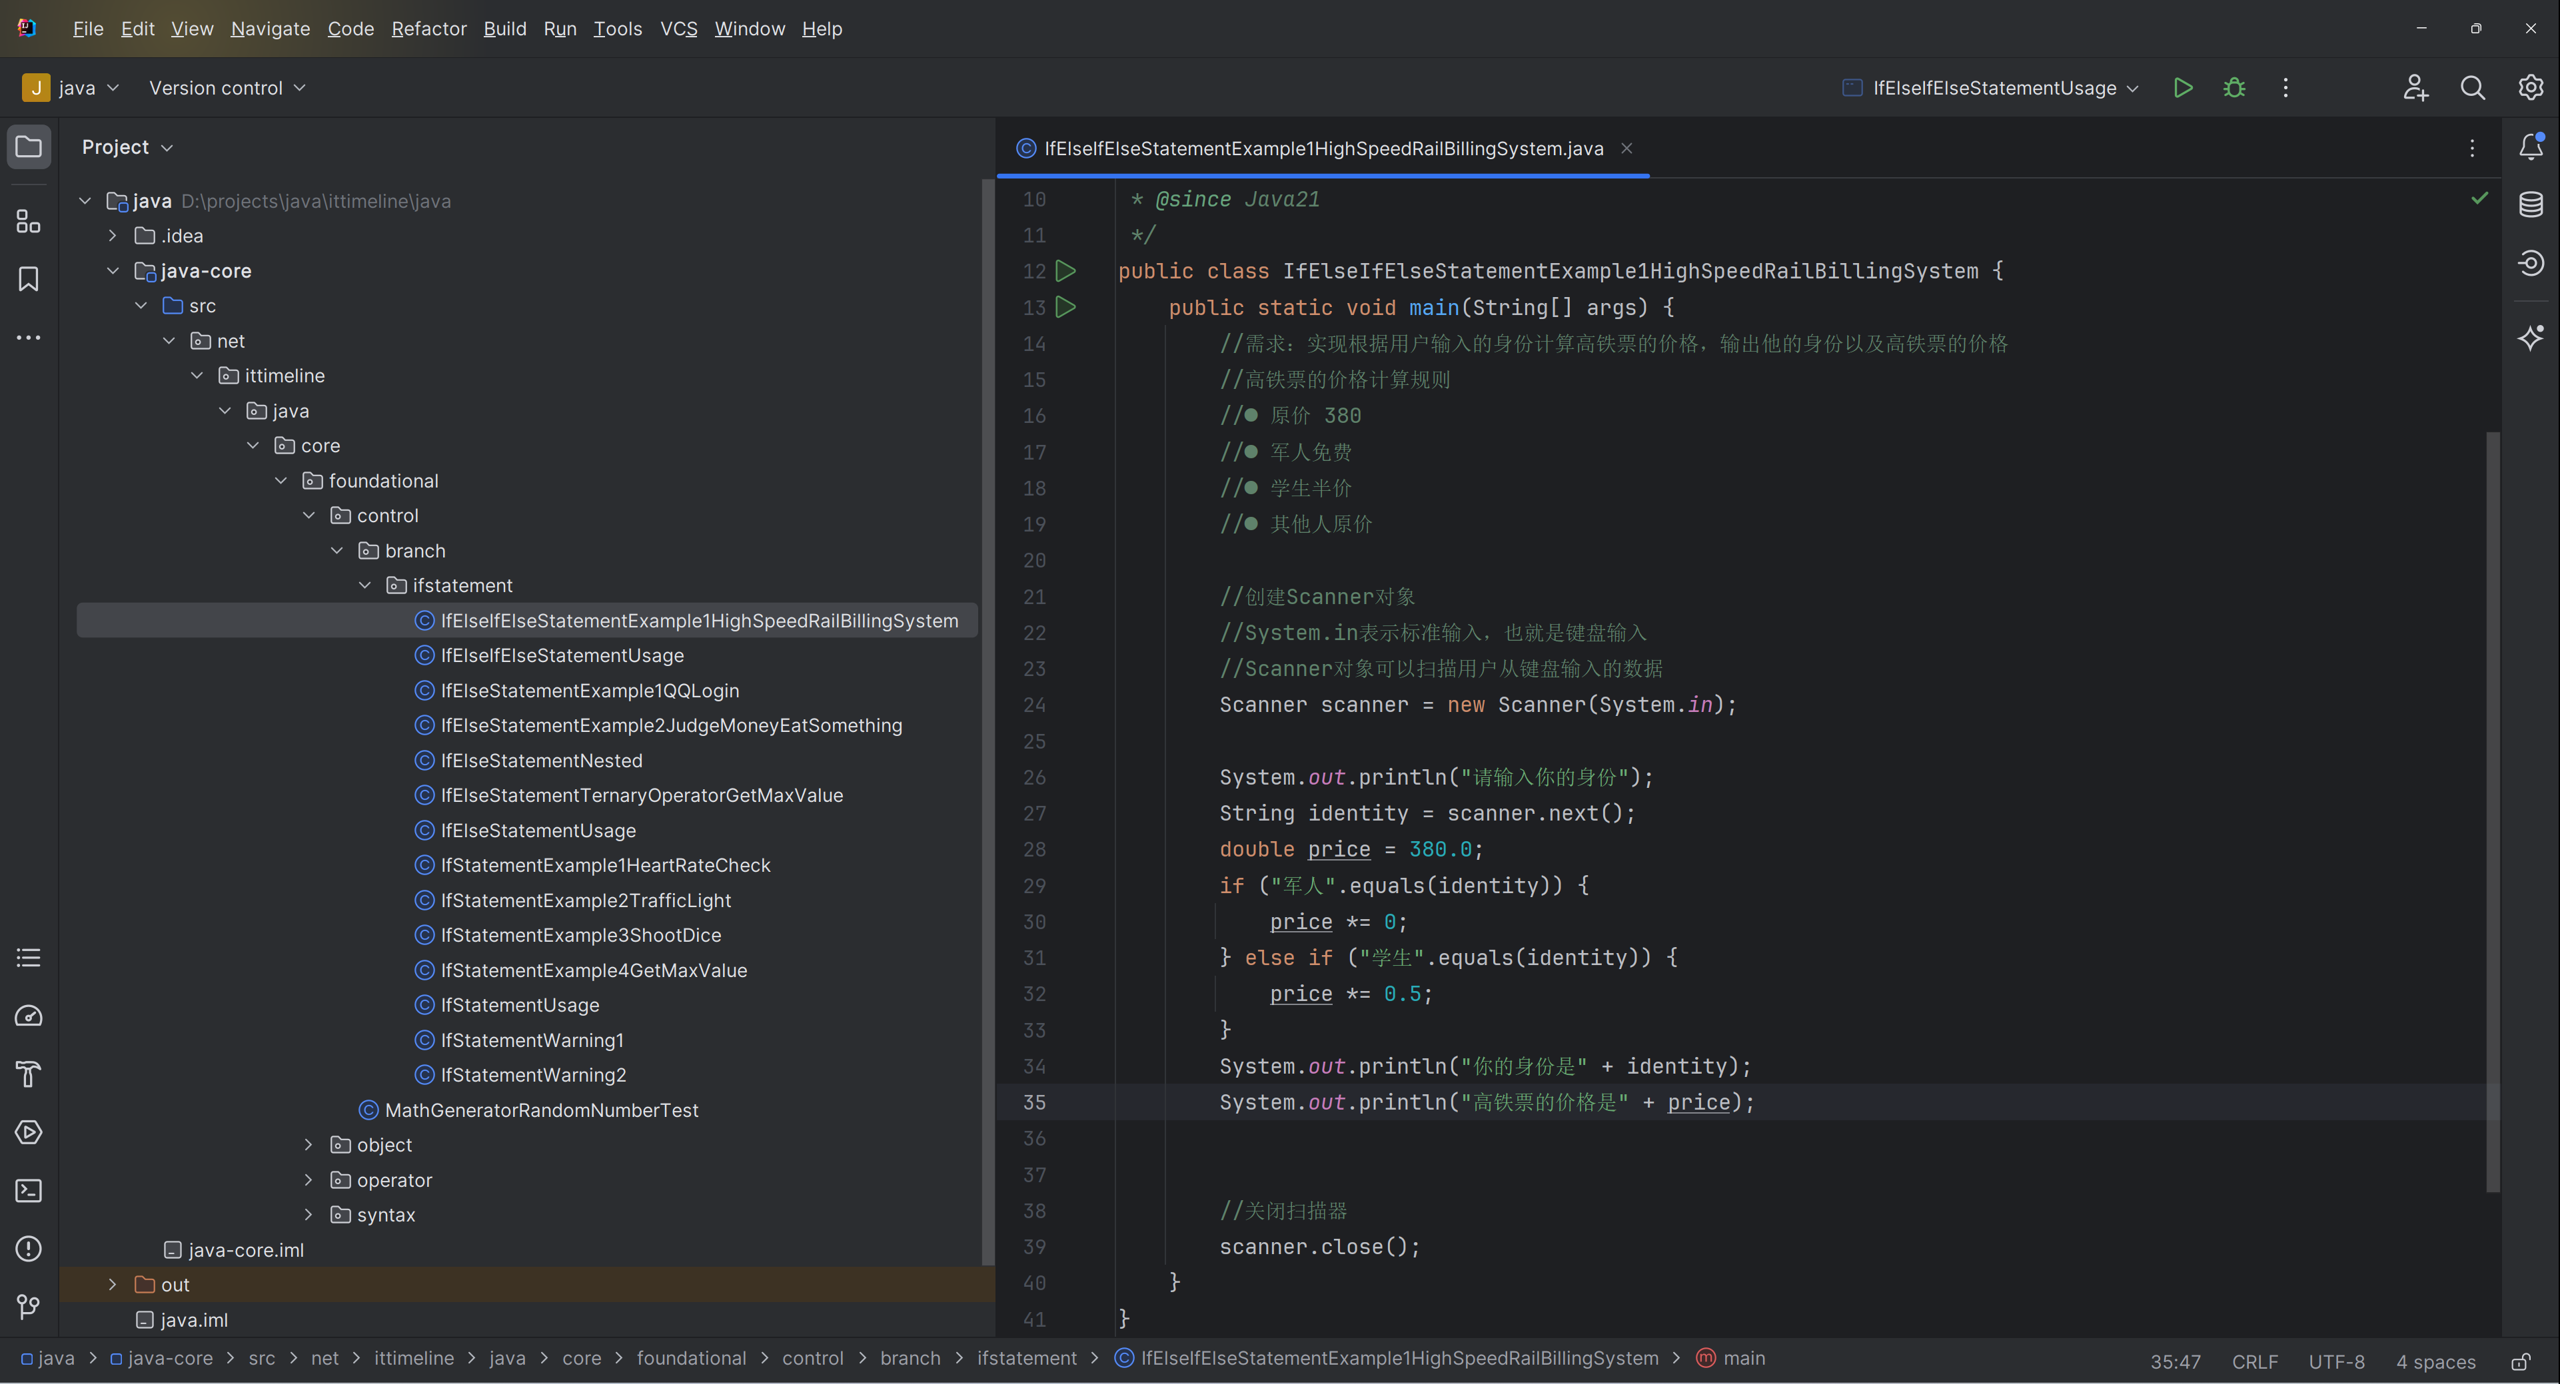Open the Git tool window

point(29,1307)
